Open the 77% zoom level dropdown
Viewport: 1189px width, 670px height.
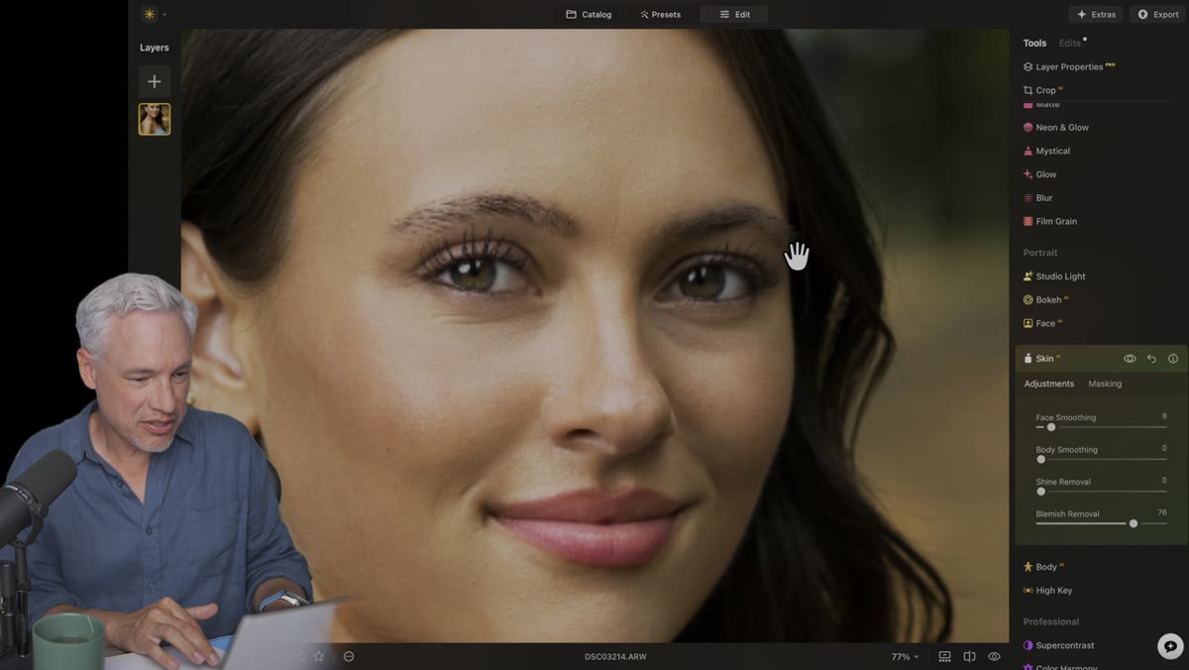(905, 656)
